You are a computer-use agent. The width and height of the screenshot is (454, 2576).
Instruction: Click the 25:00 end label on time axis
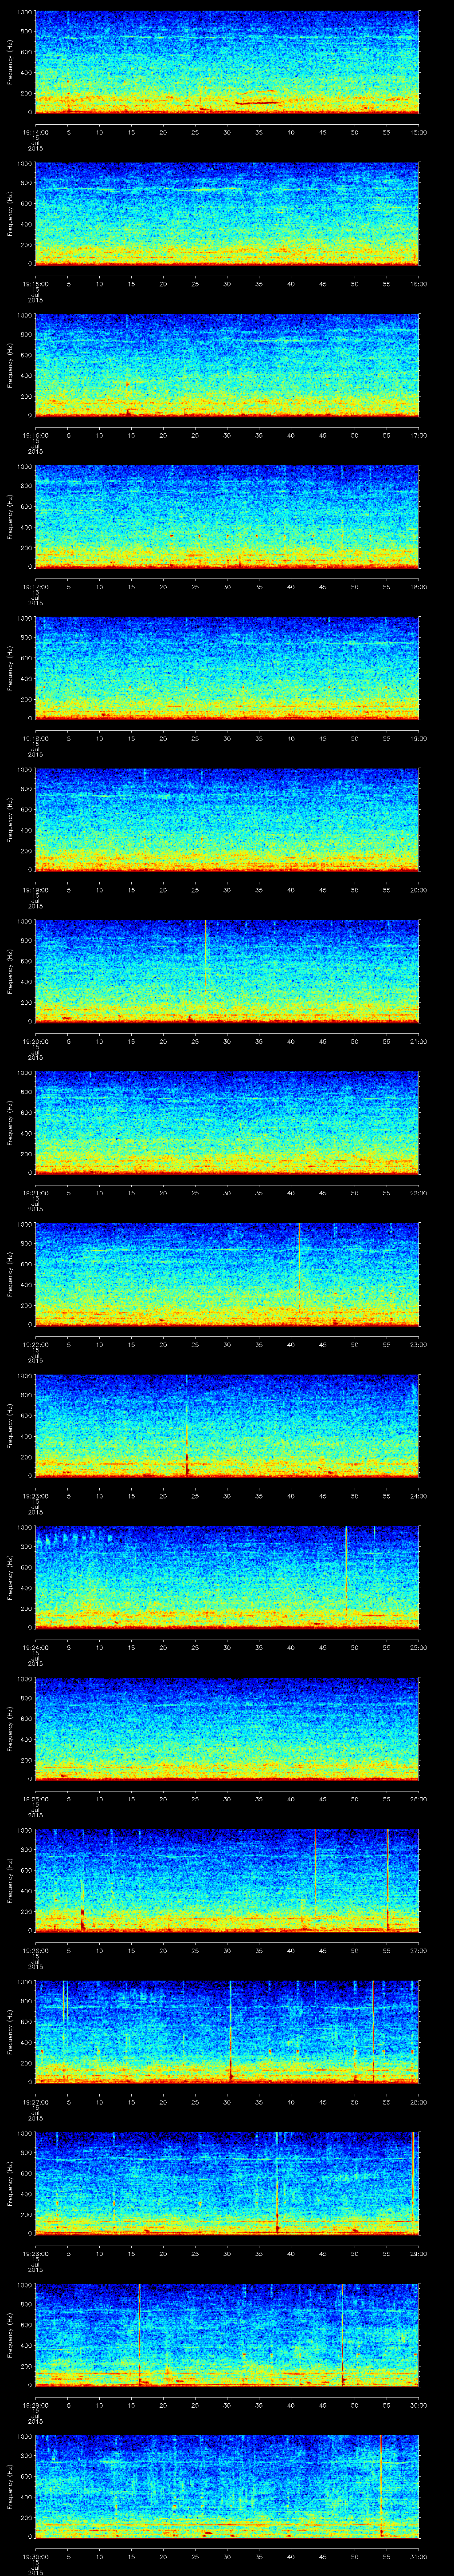point(419,1647)
